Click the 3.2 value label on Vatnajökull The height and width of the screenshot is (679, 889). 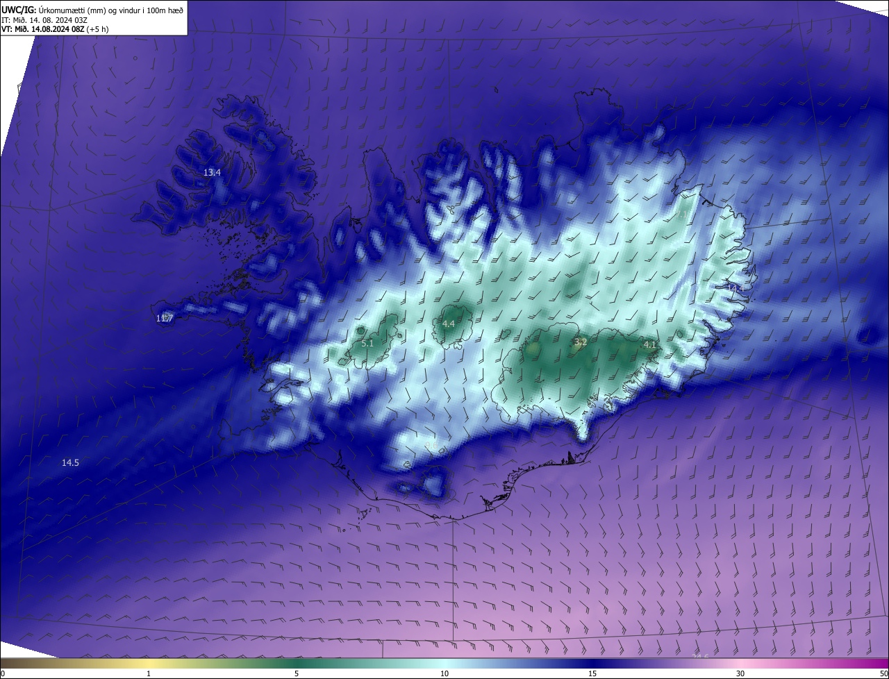pos(581,342)
